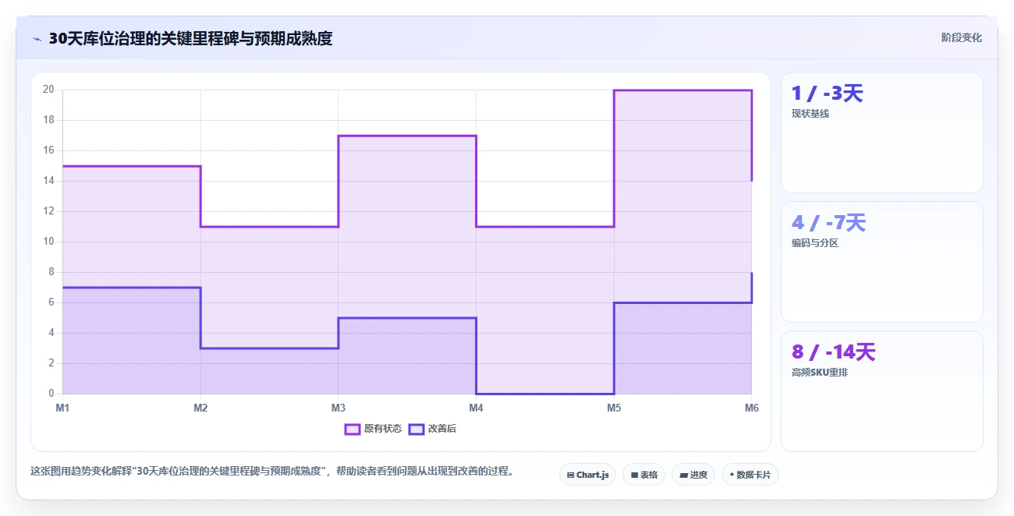
Task: Click the blue 改善后 legend swatch
Action: click(x=417, y=429)
